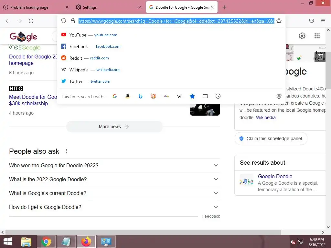The height and width of the screenshot is (248, 331).
Task: Open People also ask options menu
Action: coord(67,151)
